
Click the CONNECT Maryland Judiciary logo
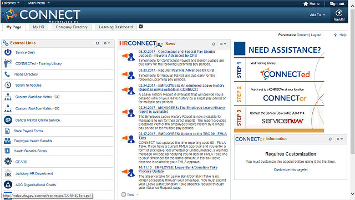click(x=41, y=15)
